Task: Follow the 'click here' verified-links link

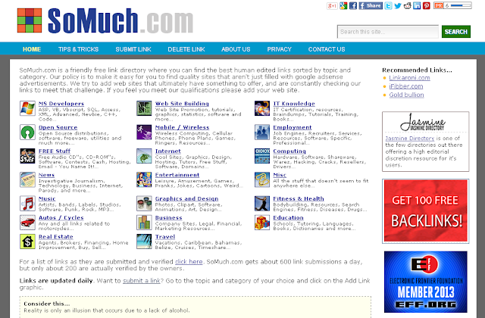Action: tap(189, 262)
